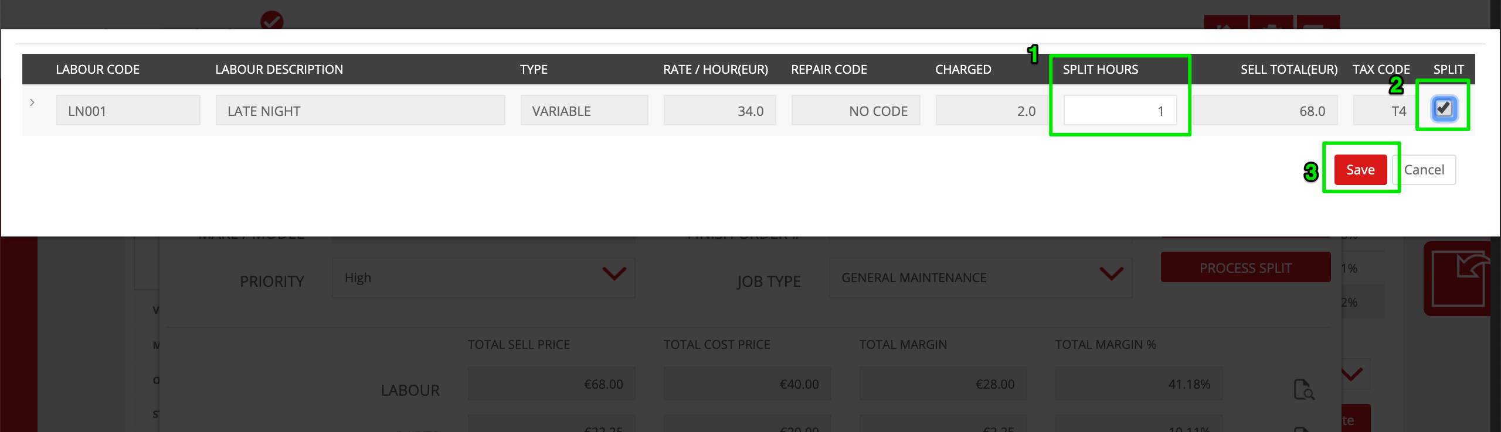Image resolution: width=1501 pixels, height=432 pixels.
Task: Open the Priority dropdown showing High
Action: (484, 277)
